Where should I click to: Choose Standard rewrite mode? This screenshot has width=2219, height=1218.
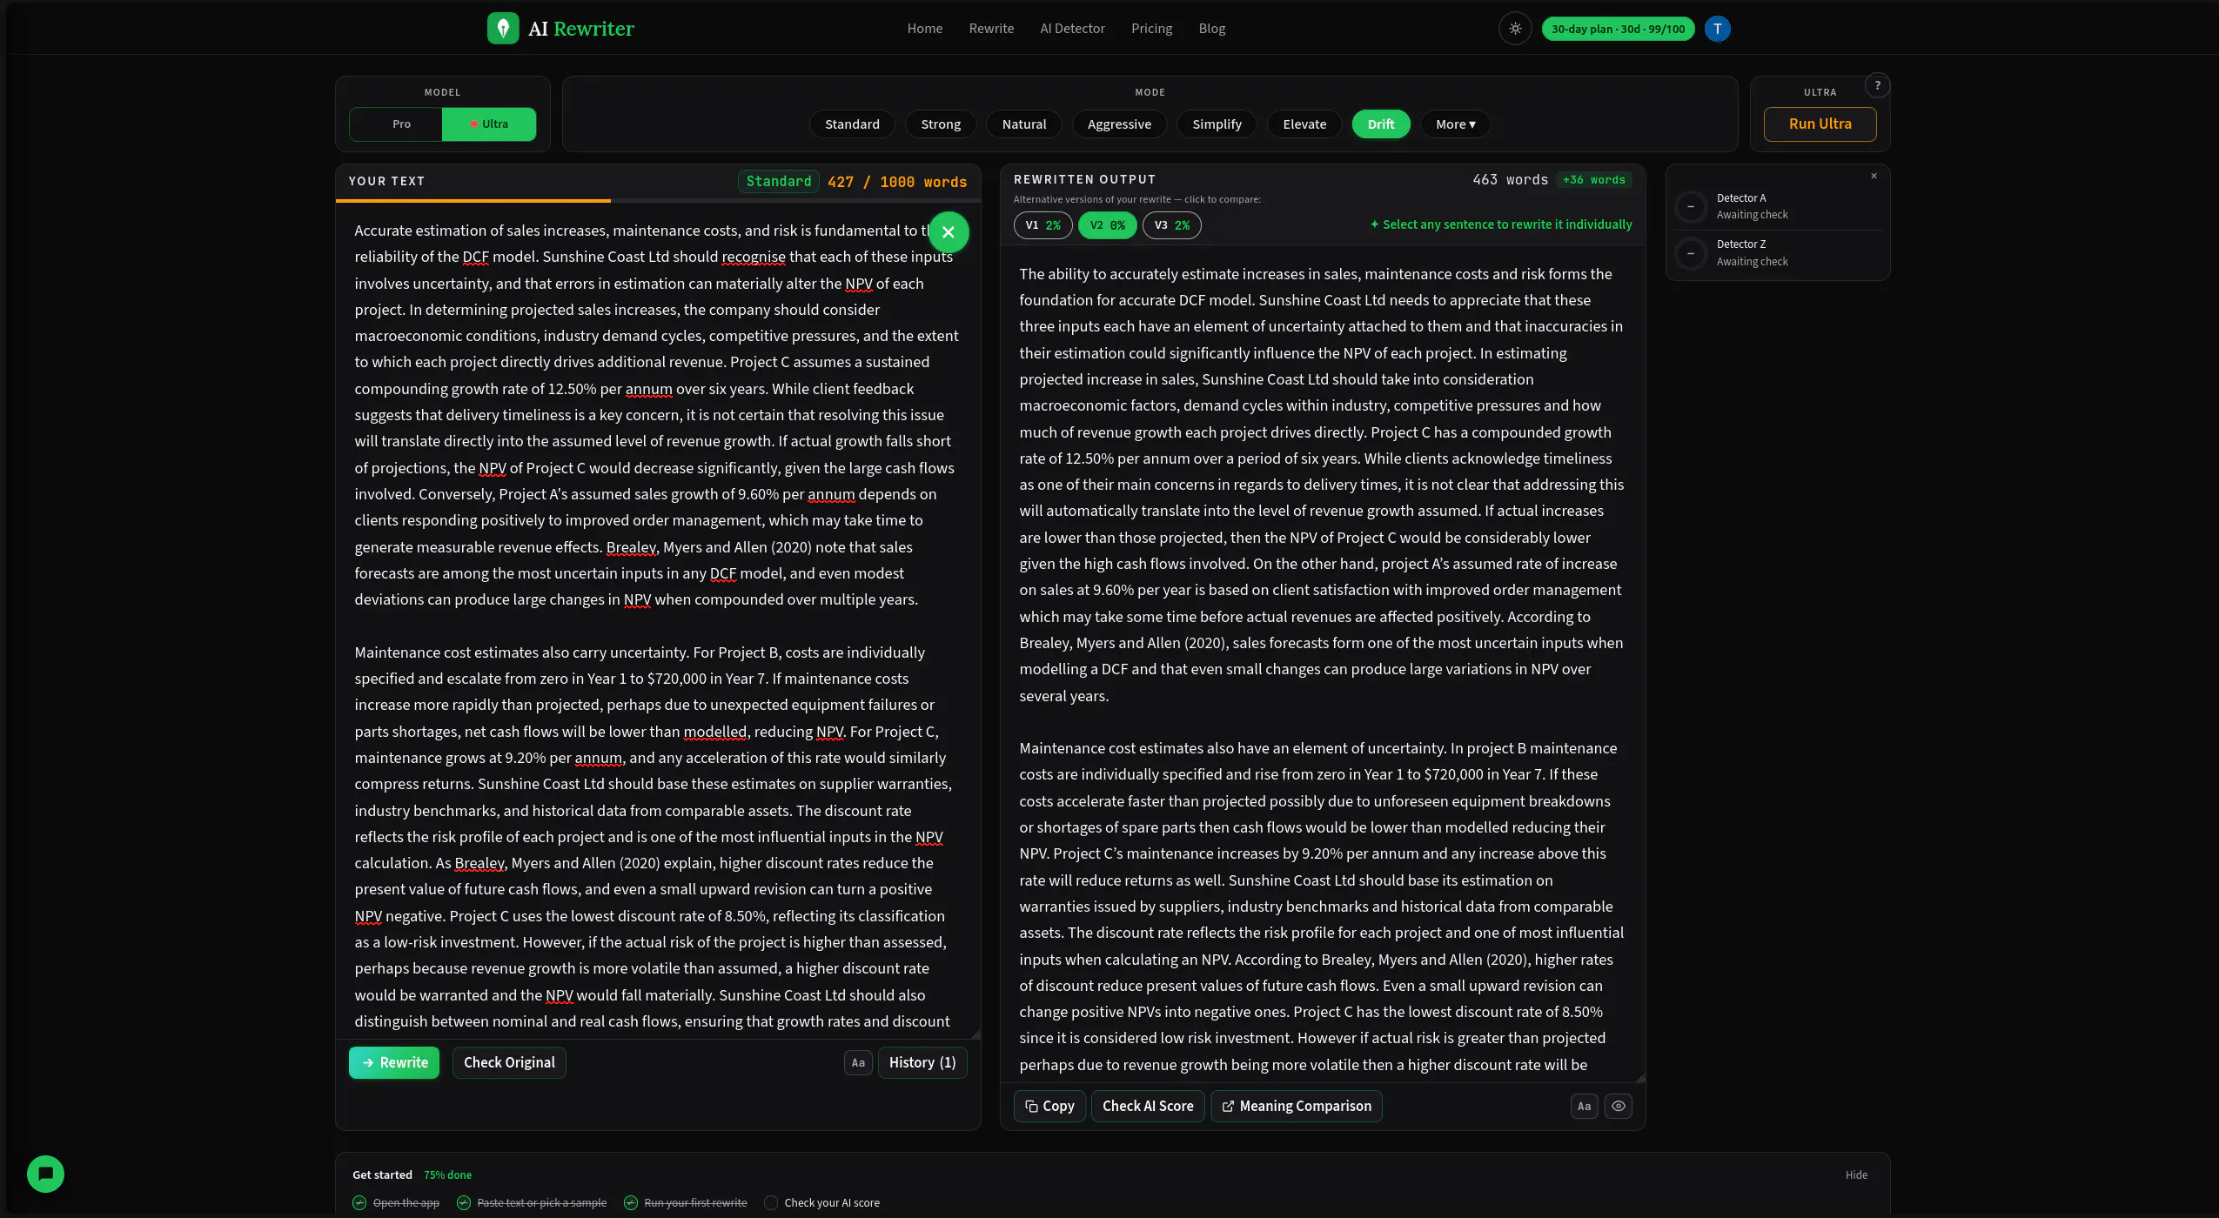[852, 124]
